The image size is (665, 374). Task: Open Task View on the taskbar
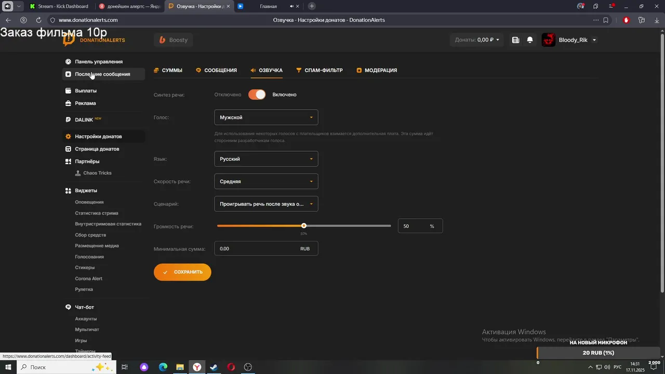(125, 367)
